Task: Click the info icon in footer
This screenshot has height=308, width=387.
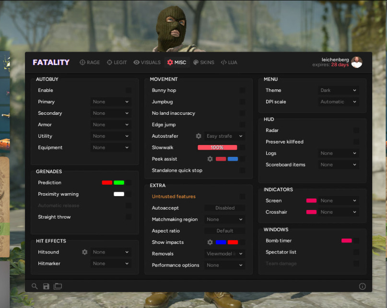Action: (x=363, y=286)
